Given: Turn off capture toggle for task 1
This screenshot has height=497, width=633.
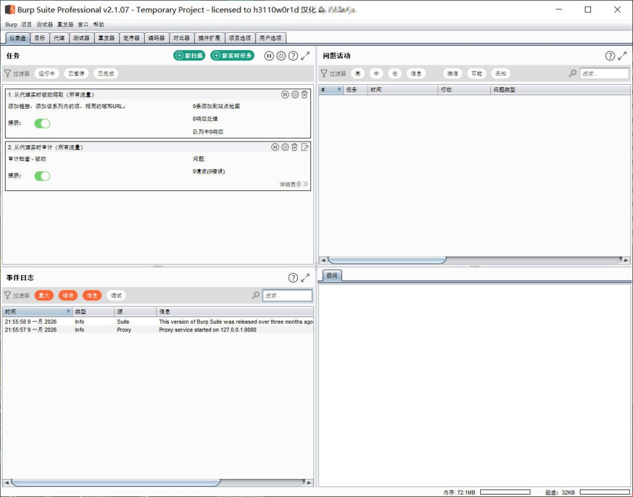Looking at the screenshot, I should [42, 123].
